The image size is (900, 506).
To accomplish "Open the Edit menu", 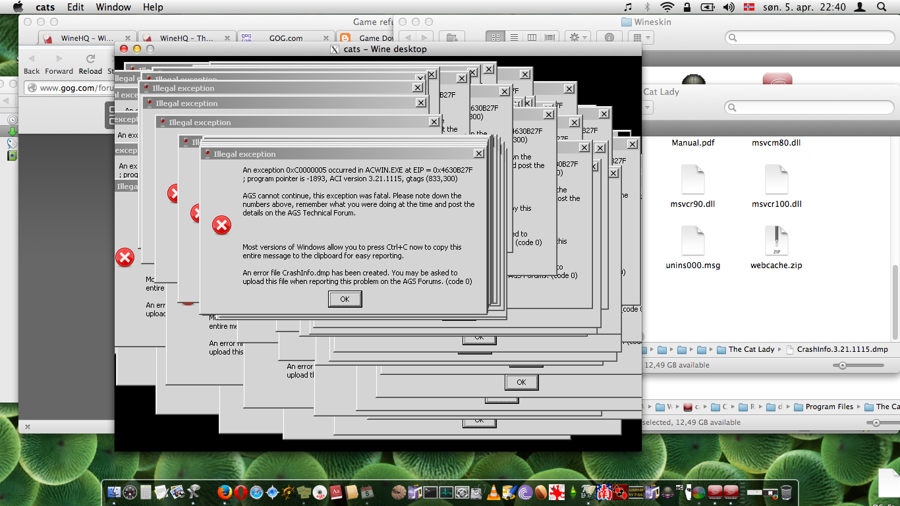I will (76, 7).
